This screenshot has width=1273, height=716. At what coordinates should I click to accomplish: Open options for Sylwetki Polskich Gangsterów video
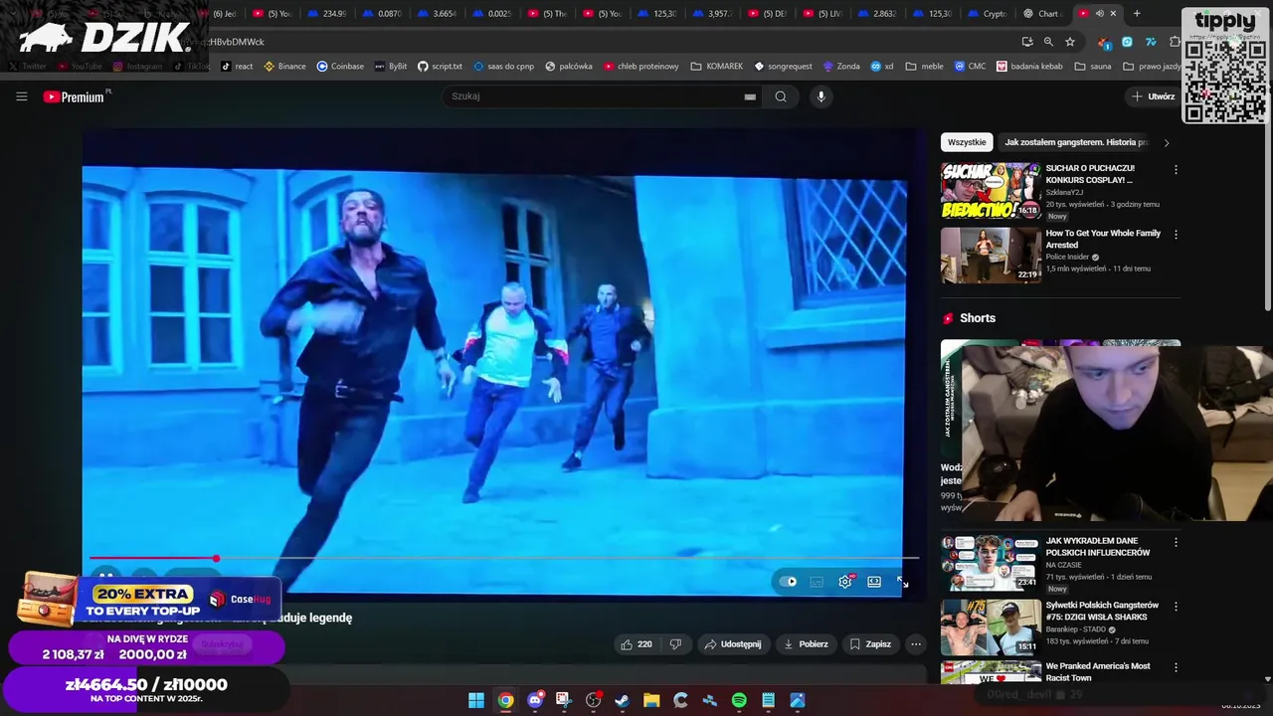coord(1176,606)
